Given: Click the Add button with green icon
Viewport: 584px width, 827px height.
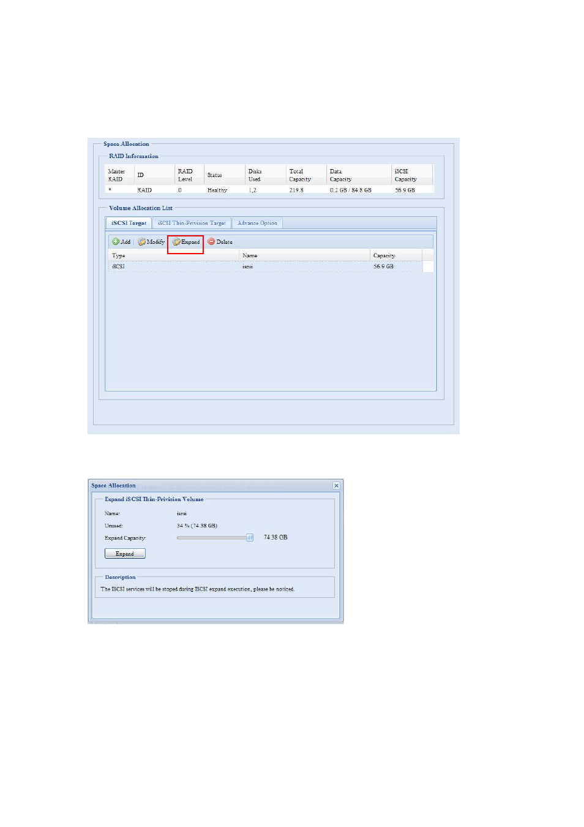Looking at the screenshot, I should pyautogui.click(x=121, y=242).
